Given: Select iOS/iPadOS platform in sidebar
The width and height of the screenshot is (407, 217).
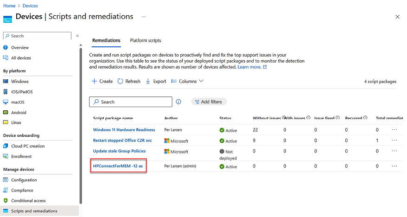Looking at the screenshot, I should point(22,92).
